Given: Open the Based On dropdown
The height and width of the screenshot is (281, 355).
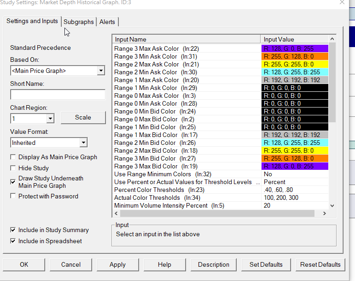Looking at the screenshot, I should 101,71.
